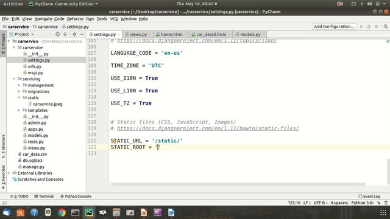
Task: Collapse the inner carservice package folder
Action: (14, 47)
